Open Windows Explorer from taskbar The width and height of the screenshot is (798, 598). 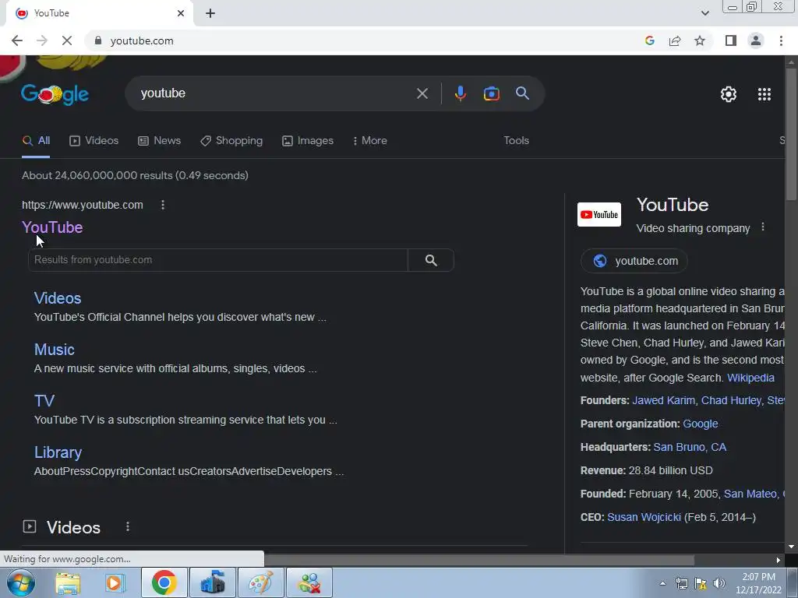[68, 582]
